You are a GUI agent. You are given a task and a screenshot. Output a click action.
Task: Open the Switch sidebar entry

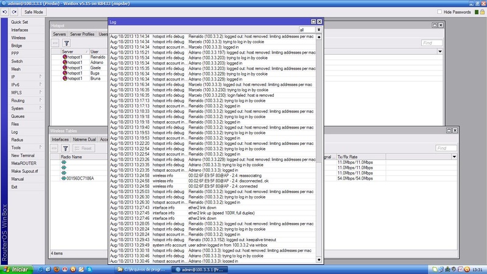pyautogui.click(x=17, y=61)
